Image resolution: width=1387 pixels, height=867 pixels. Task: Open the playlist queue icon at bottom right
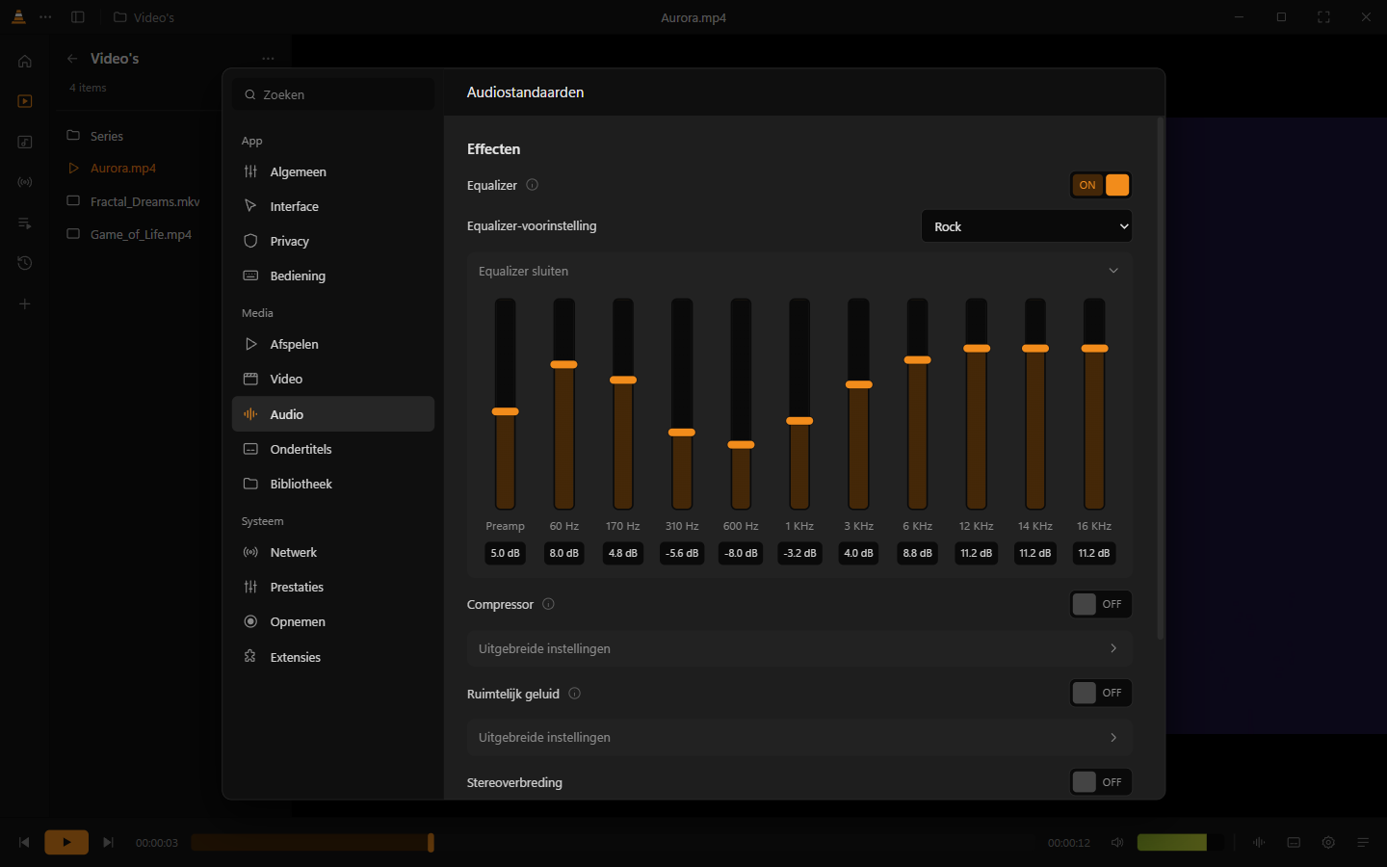pos(1363,843)
